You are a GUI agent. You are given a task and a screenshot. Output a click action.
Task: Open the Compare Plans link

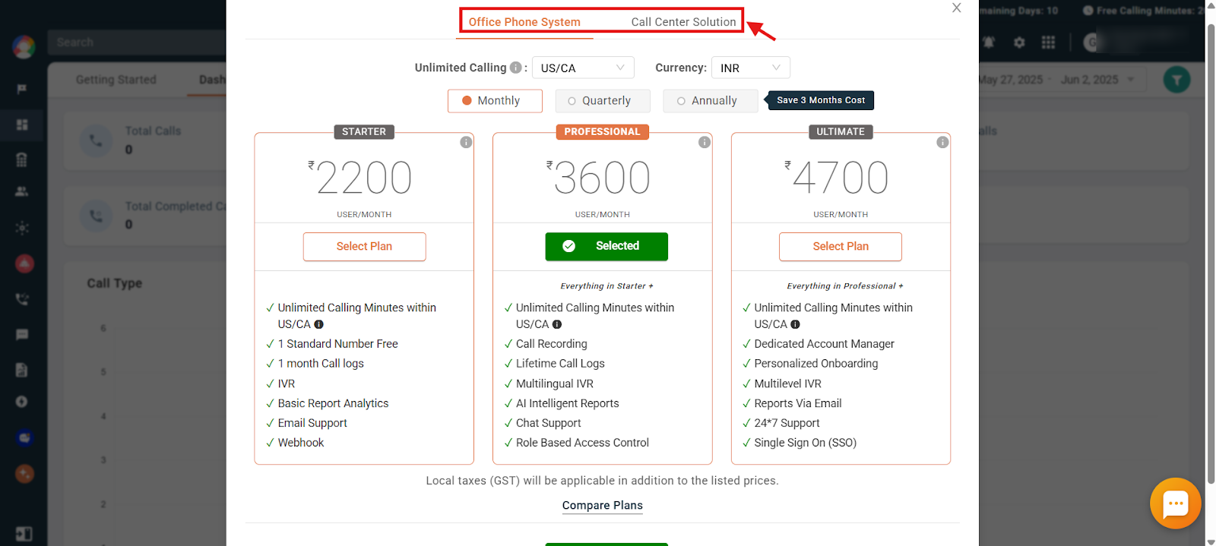pyautogui.click(x=603, y=506)
